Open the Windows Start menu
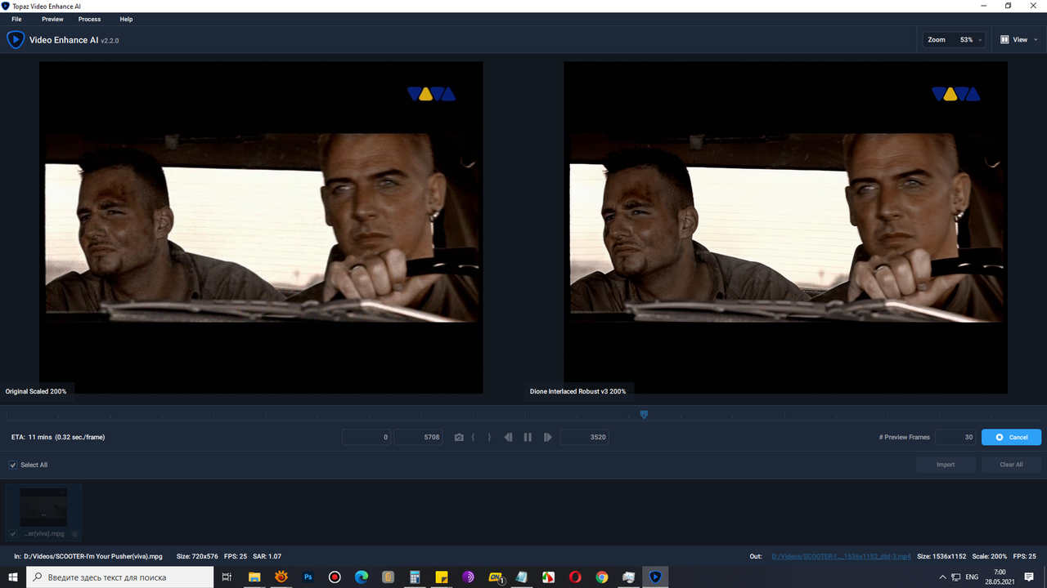Image resolution: width=1047 pixels, height=588 pixels. pyautogui.click(x=12, y=577)
